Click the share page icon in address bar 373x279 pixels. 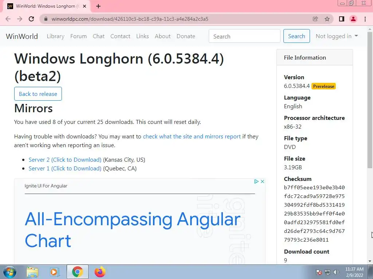pyautogui.click(x=315, y=19)
